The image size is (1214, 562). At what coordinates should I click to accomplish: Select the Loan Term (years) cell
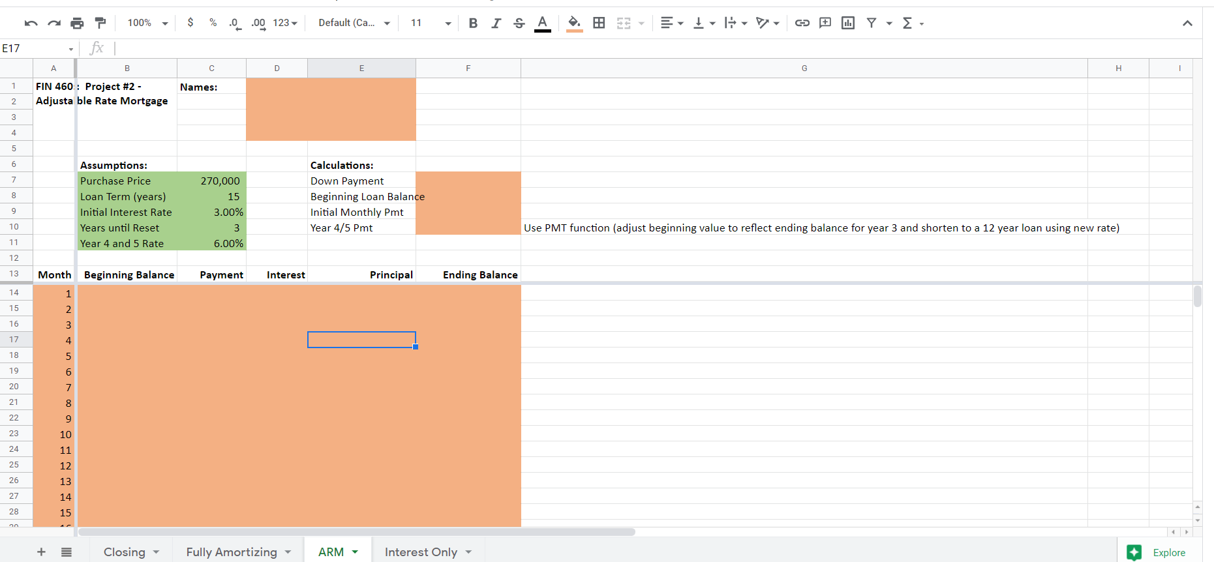coord(127,196)
